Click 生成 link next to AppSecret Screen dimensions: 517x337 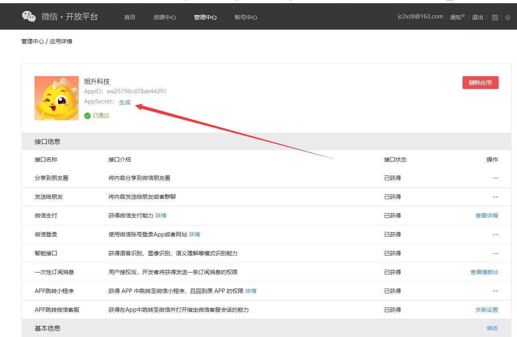[x=125, y=102]
